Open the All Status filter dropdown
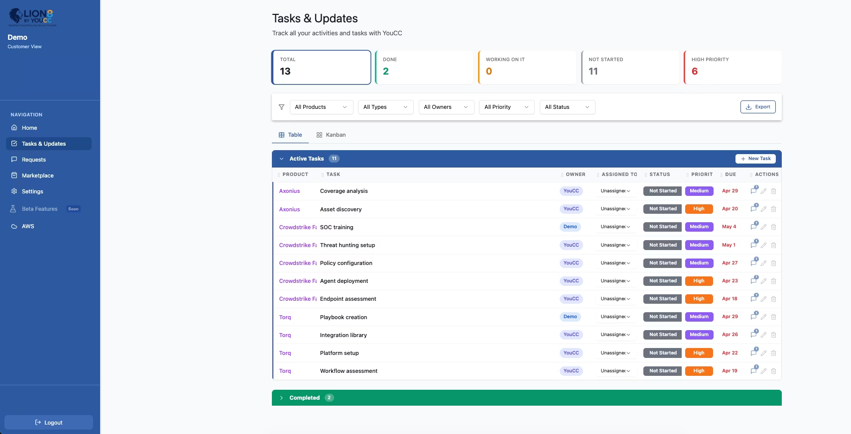The width and height of the screenshot is (851, 434). coord(567,107)
